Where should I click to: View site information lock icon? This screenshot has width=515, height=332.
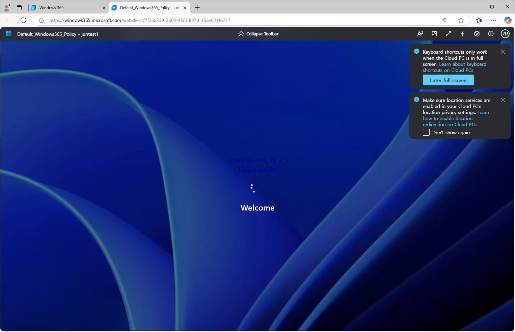[x=42, y=20]
